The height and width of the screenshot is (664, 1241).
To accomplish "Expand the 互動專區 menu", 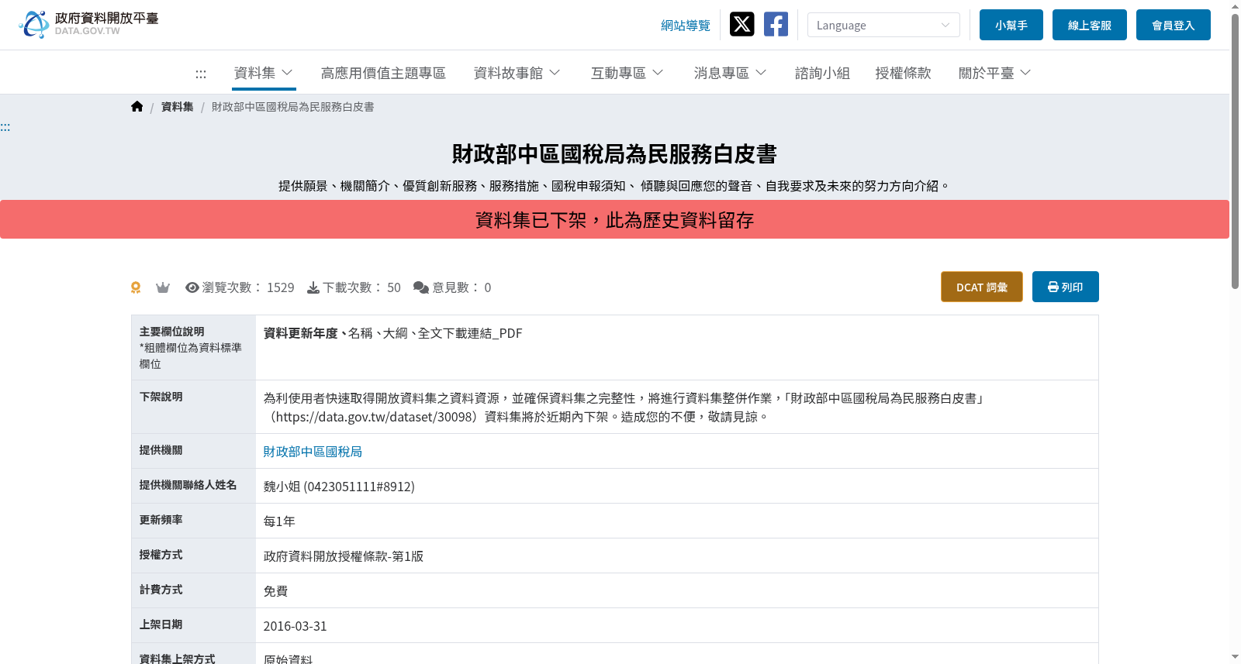I will [x=627, y=73].
